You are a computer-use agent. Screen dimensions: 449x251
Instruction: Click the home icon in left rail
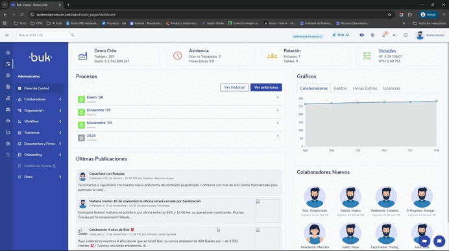8,52
